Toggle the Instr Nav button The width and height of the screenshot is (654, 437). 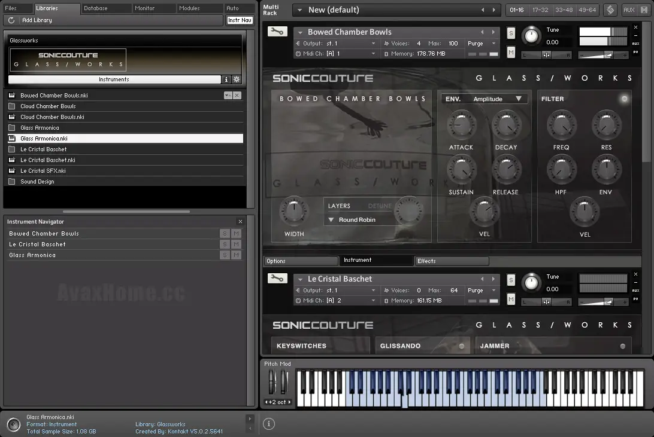pos(240,20)
